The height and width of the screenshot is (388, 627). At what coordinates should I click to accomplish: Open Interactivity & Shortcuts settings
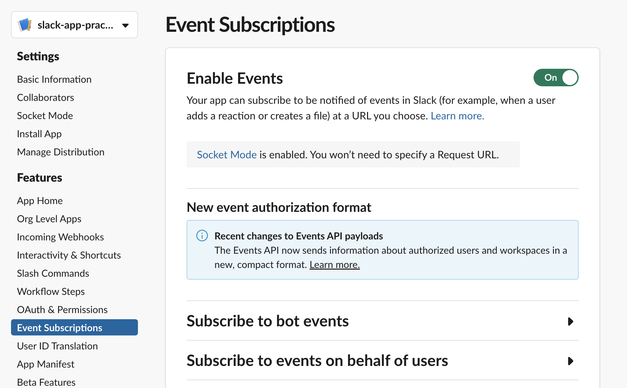click(68, 255)
